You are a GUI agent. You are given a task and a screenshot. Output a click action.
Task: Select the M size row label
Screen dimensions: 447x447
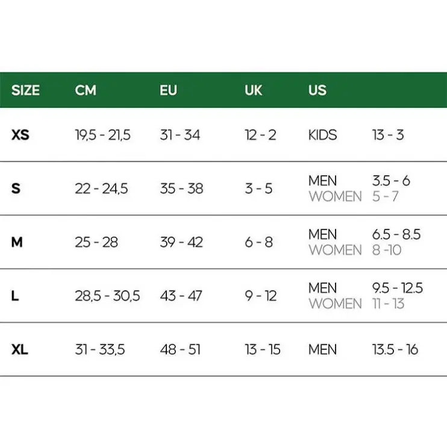click(17, 242)
